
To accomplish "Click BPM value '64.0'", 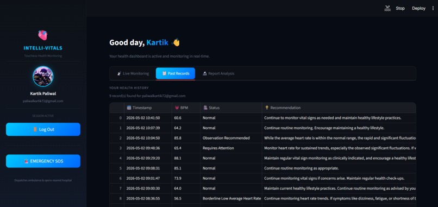I will pos(178,189).
